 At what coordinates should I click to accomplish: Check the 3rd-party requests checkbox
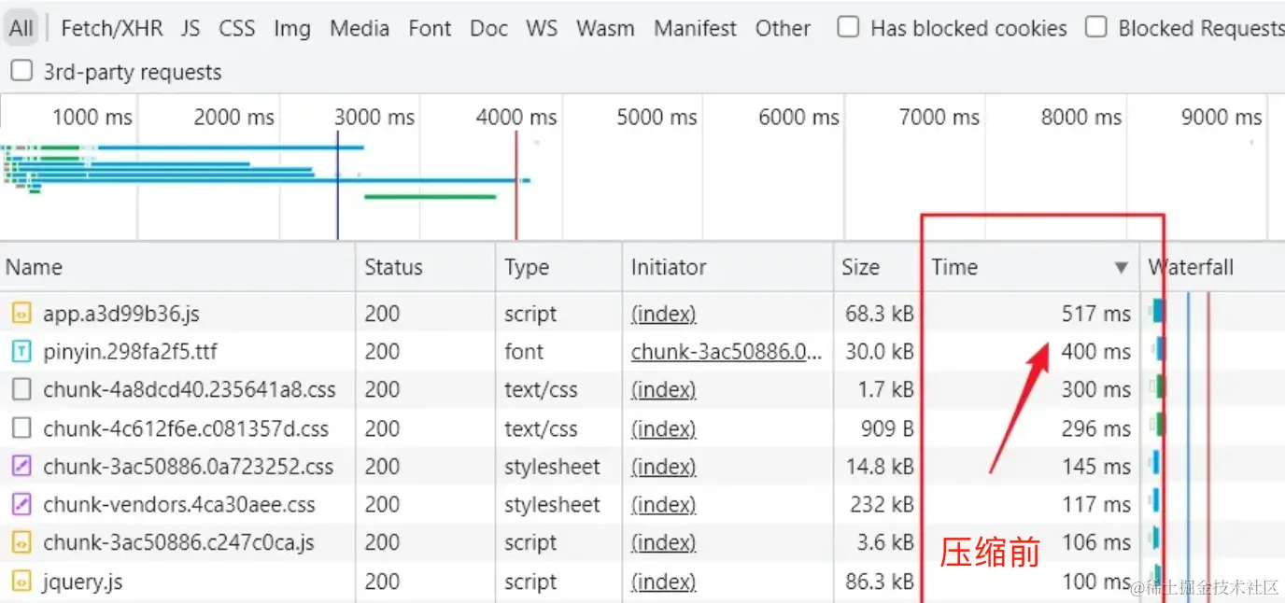point(21,71)
